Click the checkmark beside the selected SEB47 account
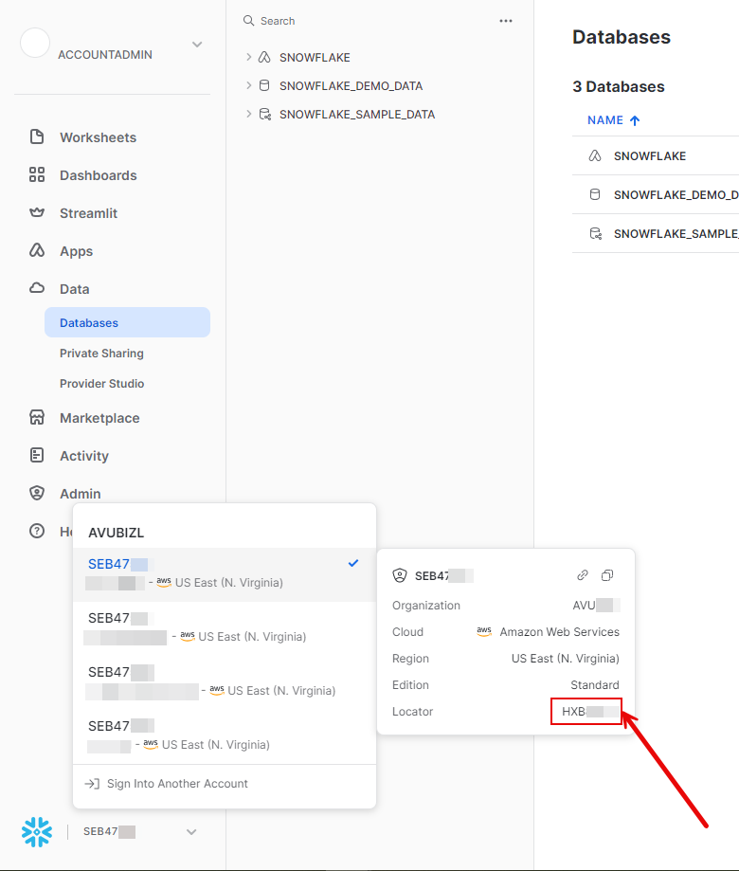Image resolution: width=739 pixels, height=871 pixels. pyautogui.click(x=353, y=563)
